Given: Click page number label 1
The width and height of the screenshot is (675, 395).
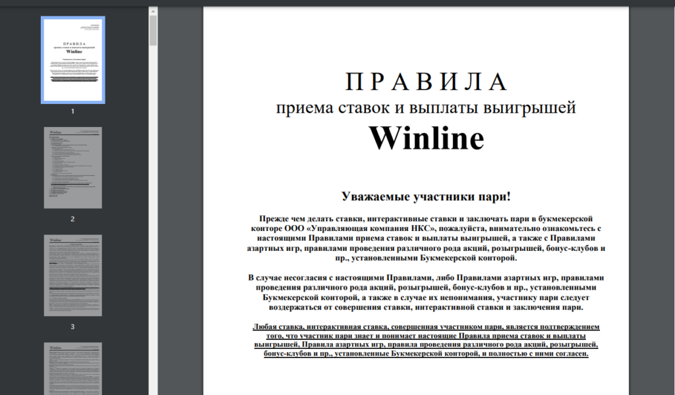Looking at the screenshot, I should (73, 111).
